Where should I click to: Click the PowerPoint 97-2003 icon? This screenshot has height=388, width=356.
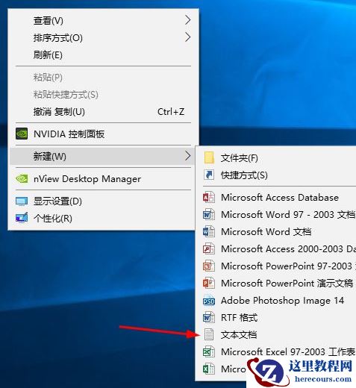pyautogui.click(x=209, y=266)
